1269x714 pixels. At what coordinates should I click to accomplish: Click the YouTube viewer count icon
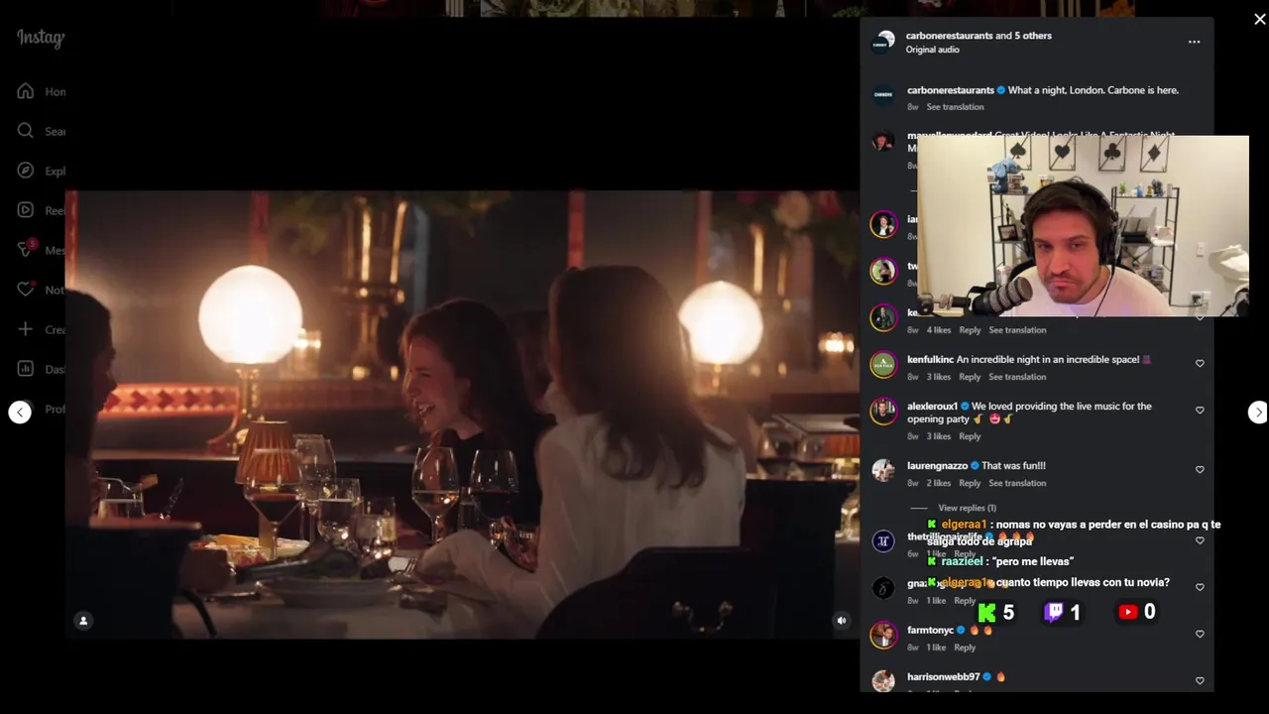point(1127,612)
